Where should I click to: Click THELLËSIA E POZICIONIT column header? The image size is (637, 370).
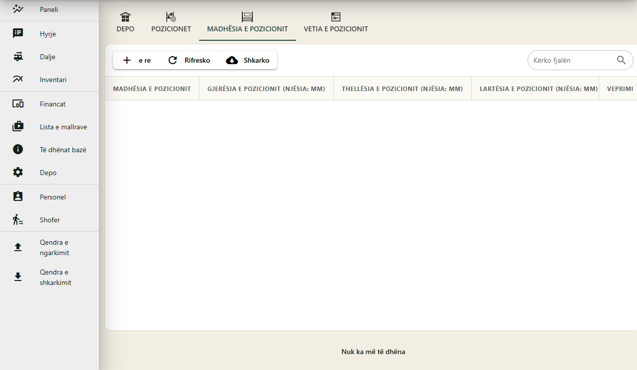pos(403,89)
